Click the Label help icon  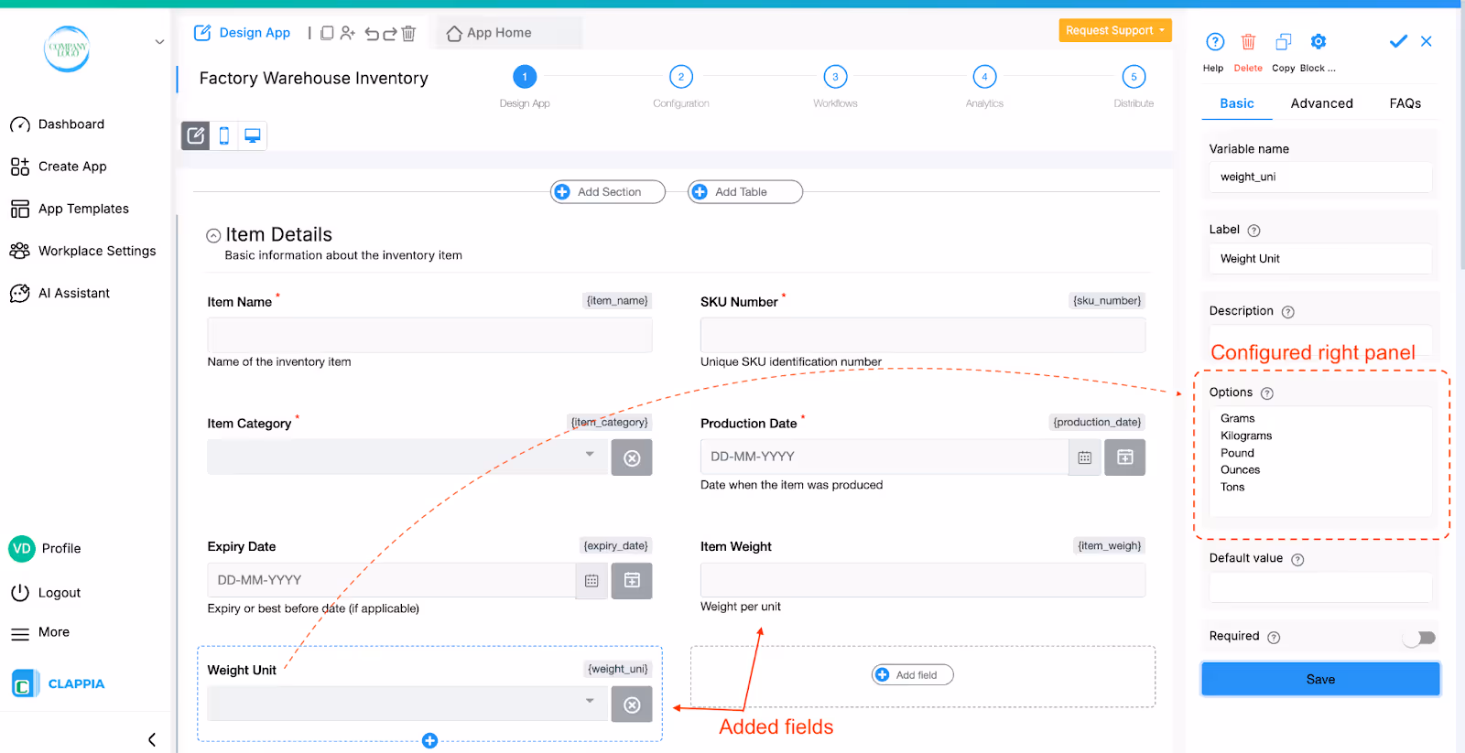(x=1254, y=231)
